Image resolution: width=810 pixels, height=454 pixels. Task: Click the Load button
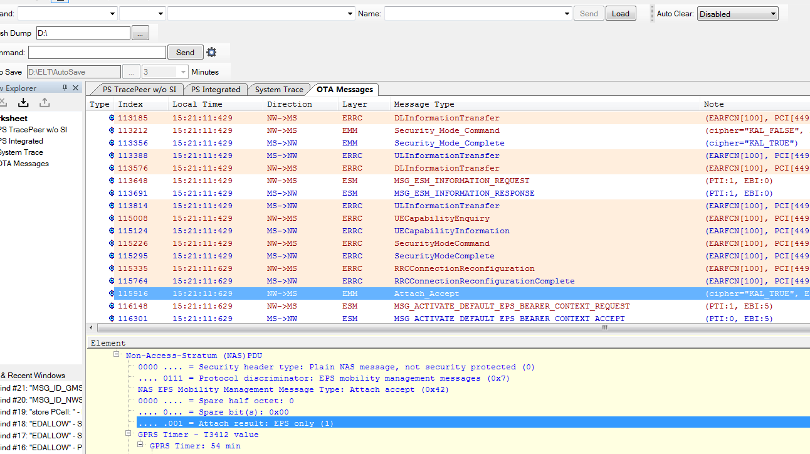[620, 13]
